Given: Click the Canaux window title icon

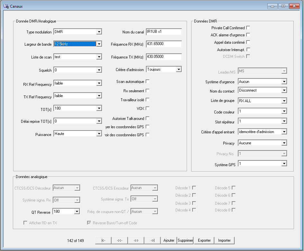Looking at the screenshot, I should (6, 6).
